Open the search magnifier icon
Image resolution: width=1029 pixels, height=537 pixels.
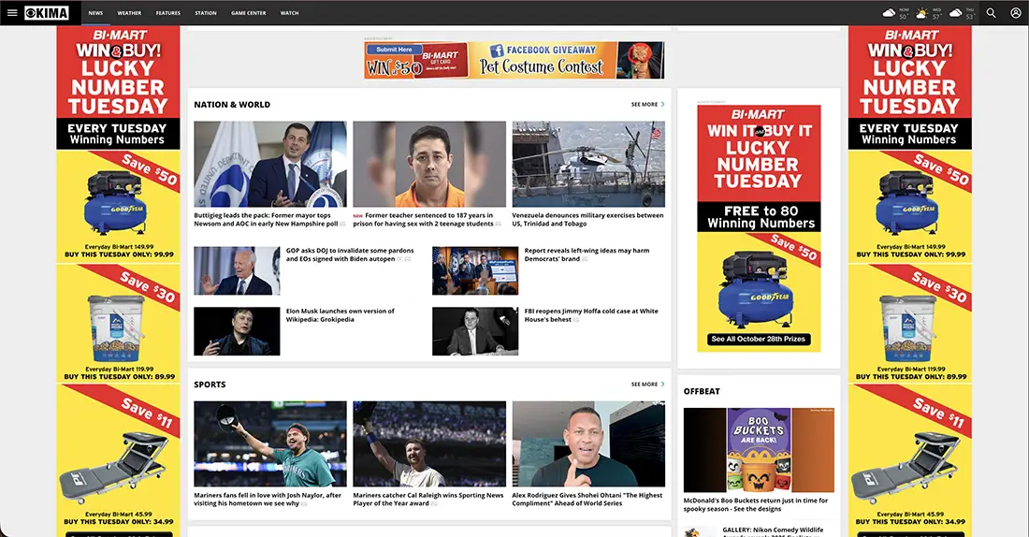click(x=991, y=12)
